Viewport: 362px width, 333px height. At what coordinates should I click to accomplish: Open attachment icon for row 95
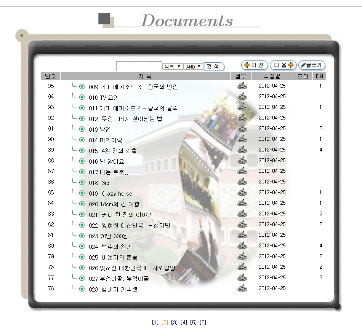242,86
